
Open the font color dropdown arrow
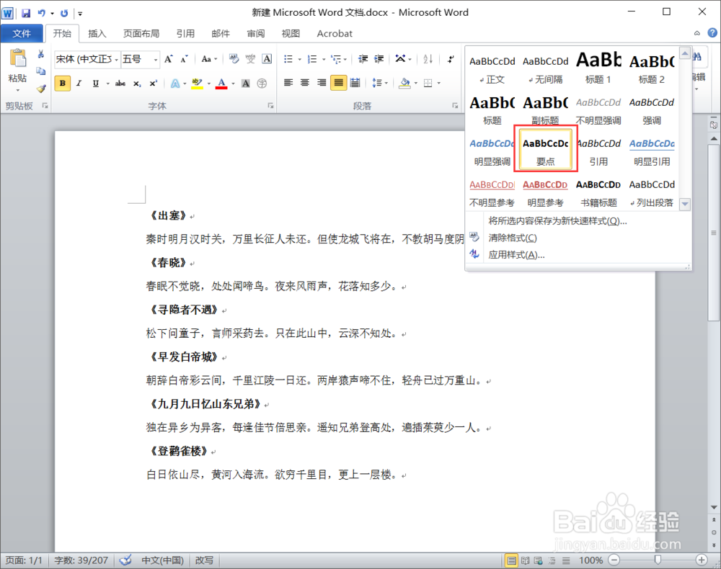[x=232, y=83]
